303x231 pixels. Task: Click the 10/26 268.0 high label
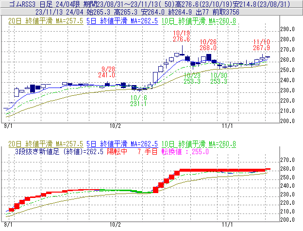pos(208,45)
